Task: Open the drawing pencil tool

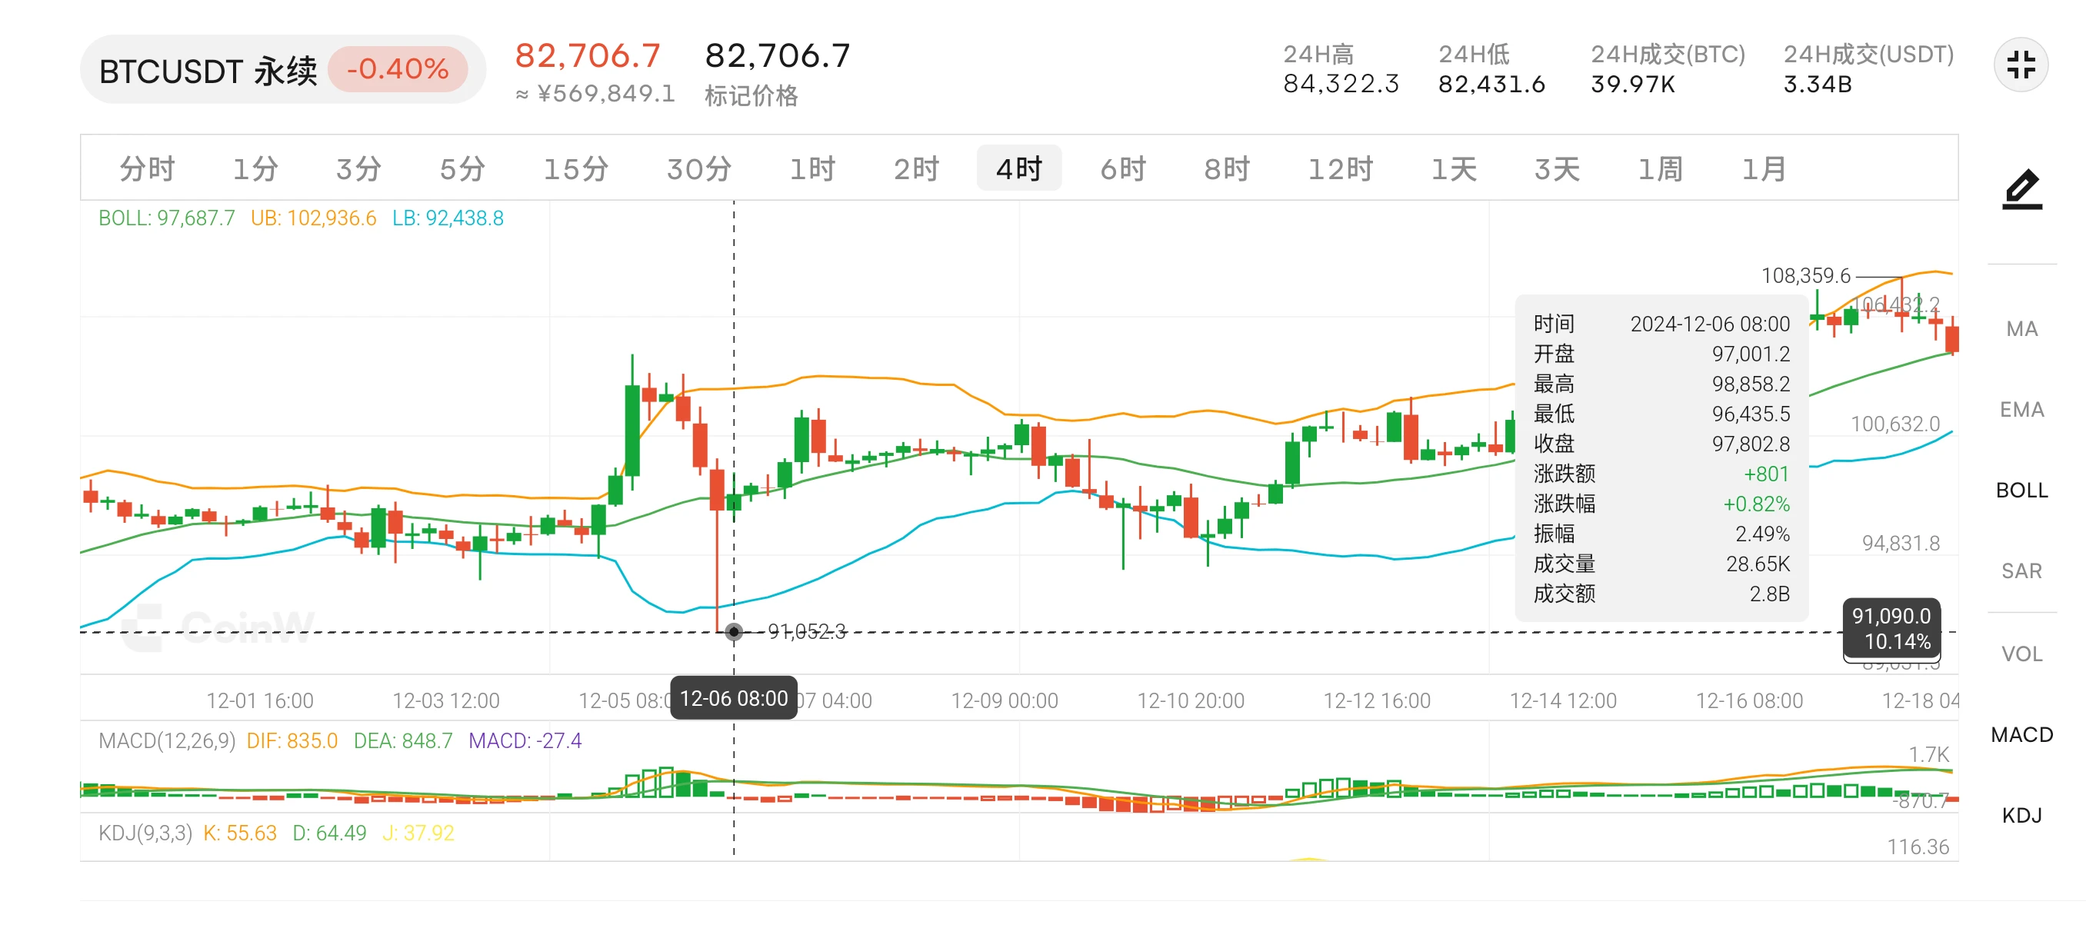Action: [2022, 189]
